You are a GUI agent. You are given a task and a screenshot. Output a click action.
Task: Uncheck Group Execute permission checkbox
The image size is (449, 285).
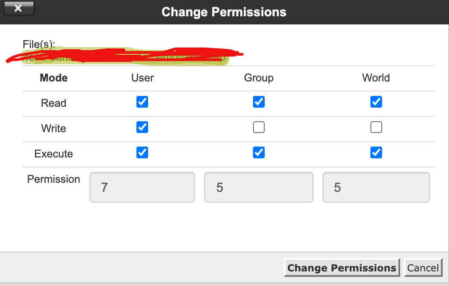[x=259, y=152]
